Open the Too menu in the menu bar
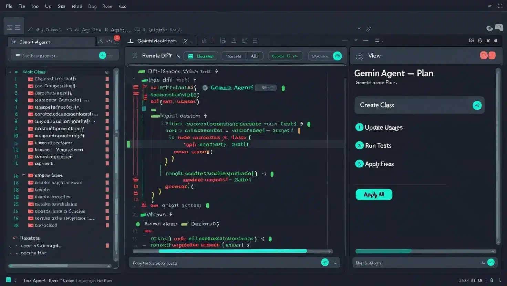 click(35, 6)
